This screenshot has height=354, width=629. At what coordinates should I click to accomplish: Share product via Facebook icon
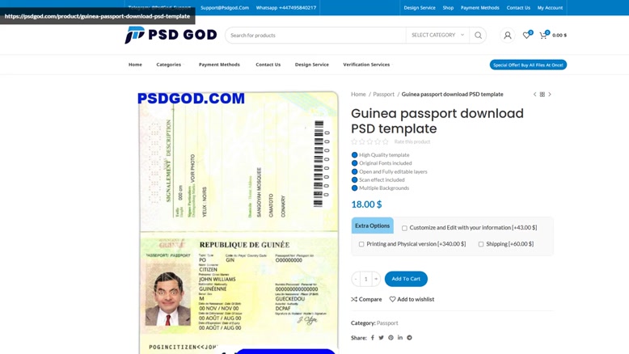click(x=372, y=338)
